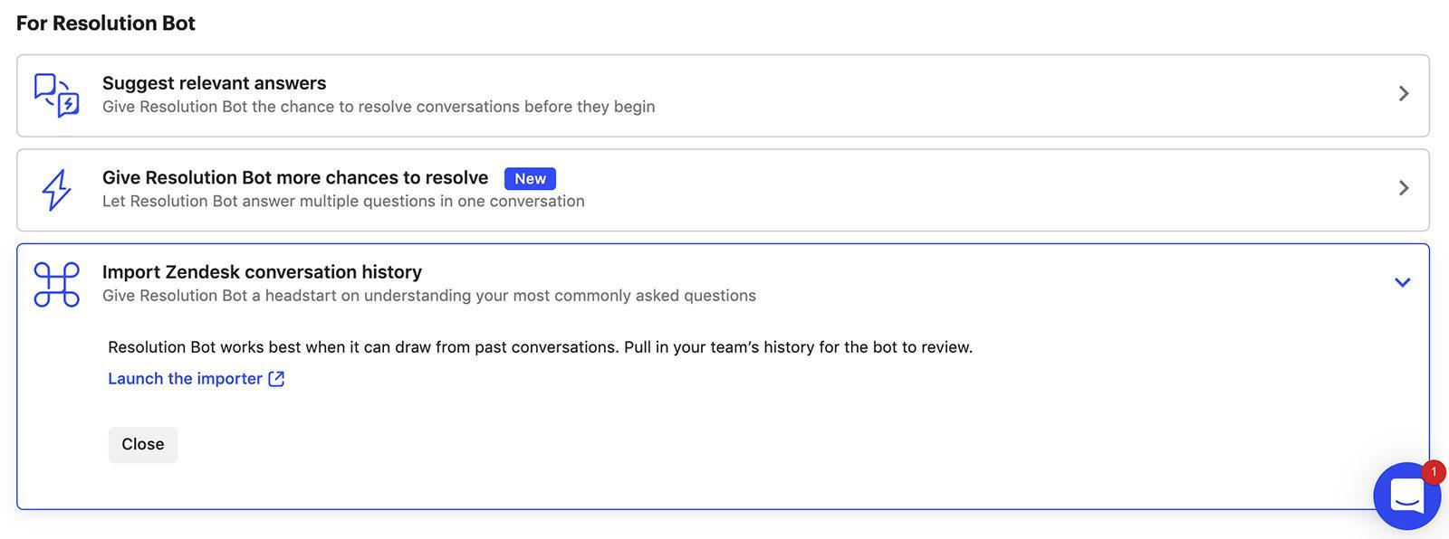This screenshot has height=539, width=1449.
Task: Click the chat bubbles icon for Suggest relevant answers
Action: (x=57, y=95)
